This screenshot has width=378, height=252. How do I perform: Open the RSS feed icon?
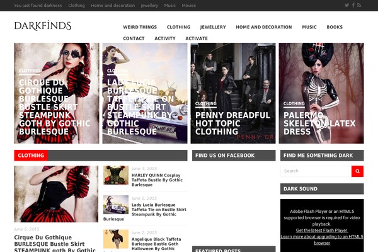pyautogui.click(x=359, y=5)
